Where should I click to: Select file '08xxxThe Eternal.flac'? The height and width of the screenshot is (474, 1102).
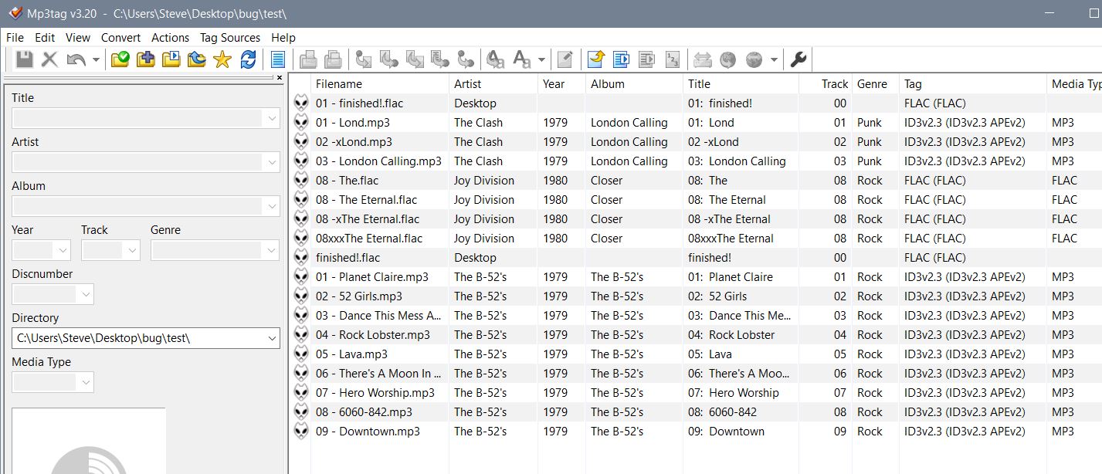tap(369, 238)
